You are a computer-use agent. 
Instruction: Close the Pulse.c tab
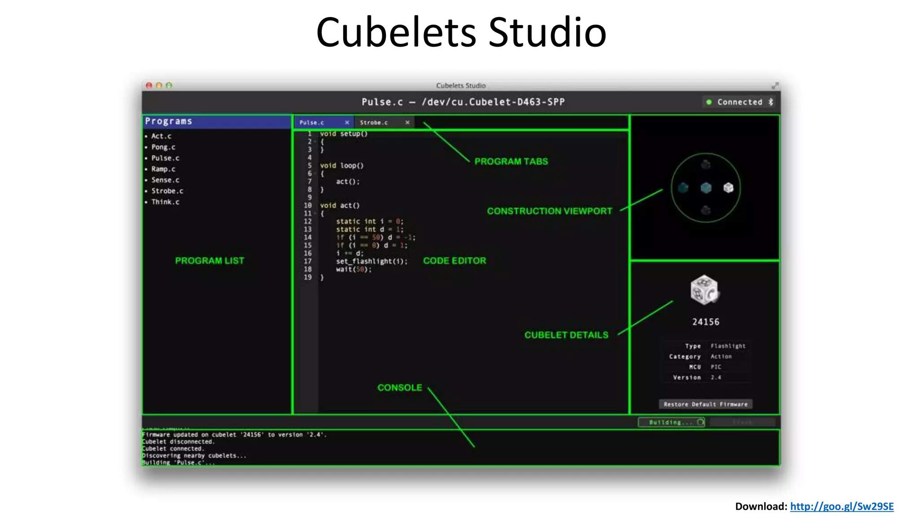tap(347, 122)
